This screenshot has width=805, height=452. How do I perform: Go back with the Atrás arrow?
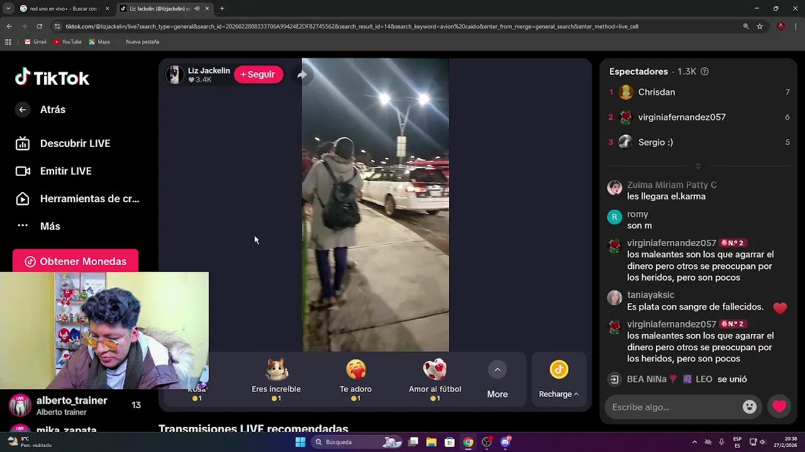(23, 109)
